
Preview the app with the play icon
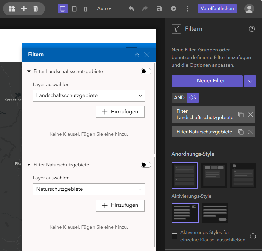pyautogui.click(x=173, y=9)
